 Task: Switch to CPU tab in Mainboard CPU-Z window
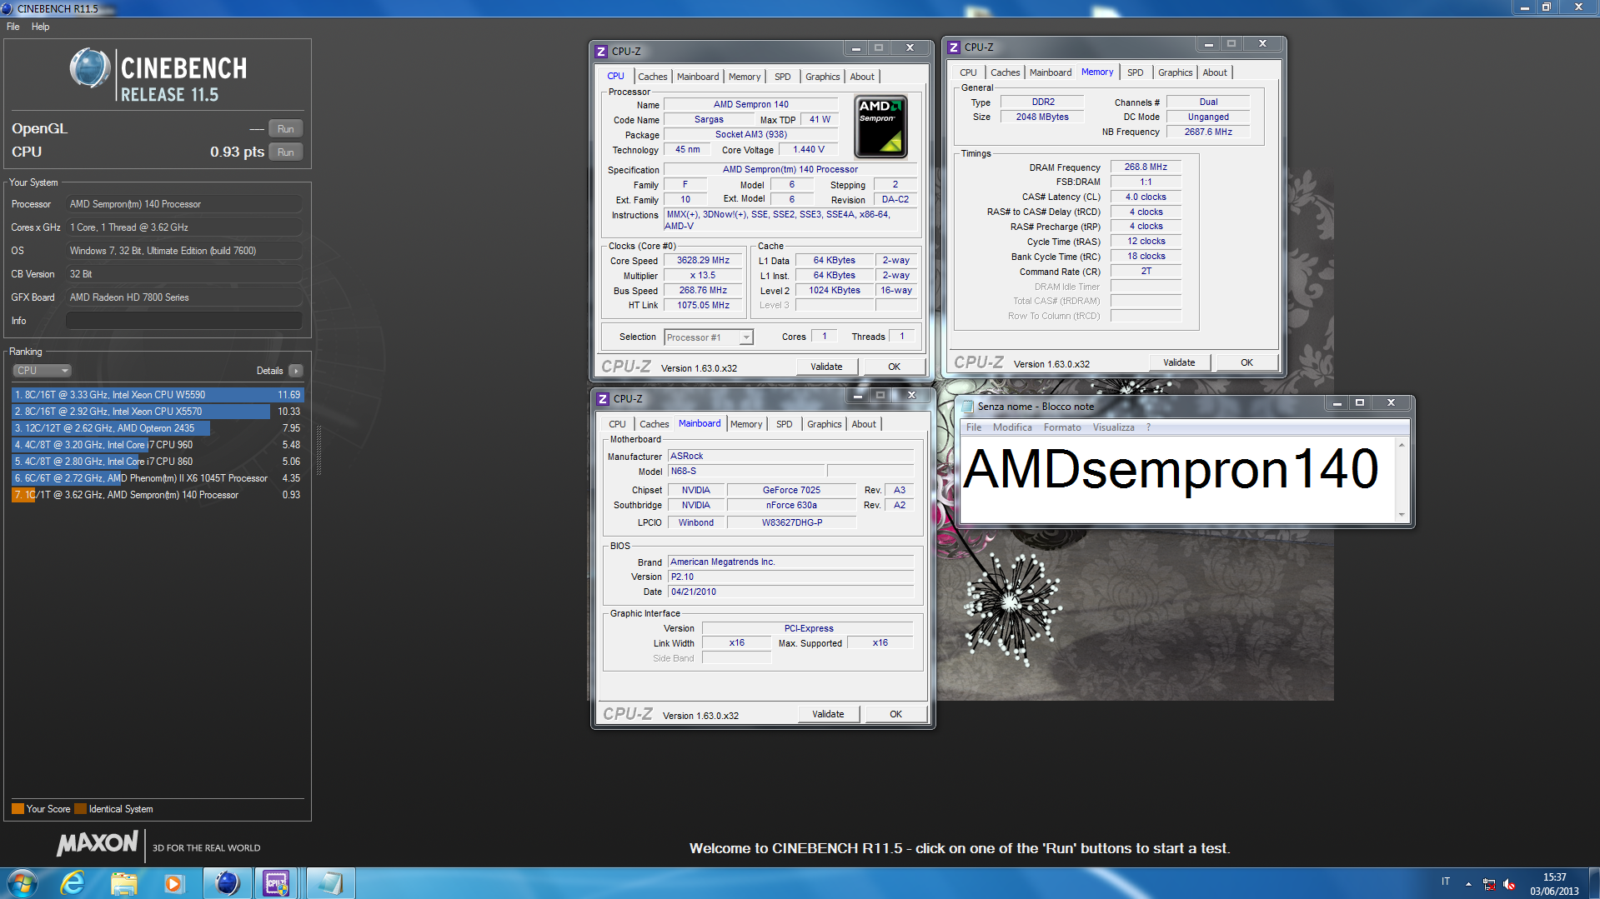(617, 424)
